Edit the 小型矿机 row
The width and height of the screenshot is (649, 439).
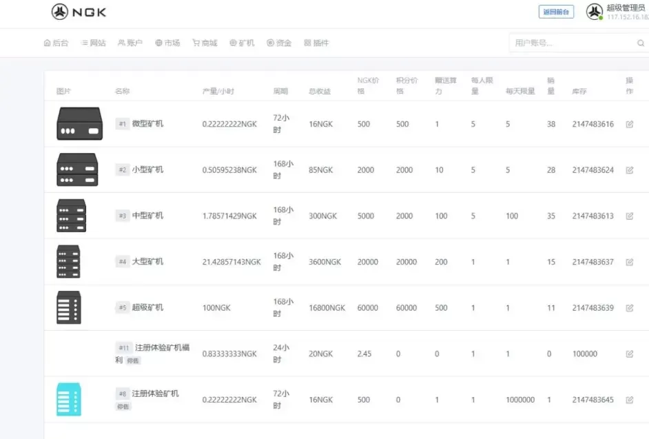coord(630,170)
